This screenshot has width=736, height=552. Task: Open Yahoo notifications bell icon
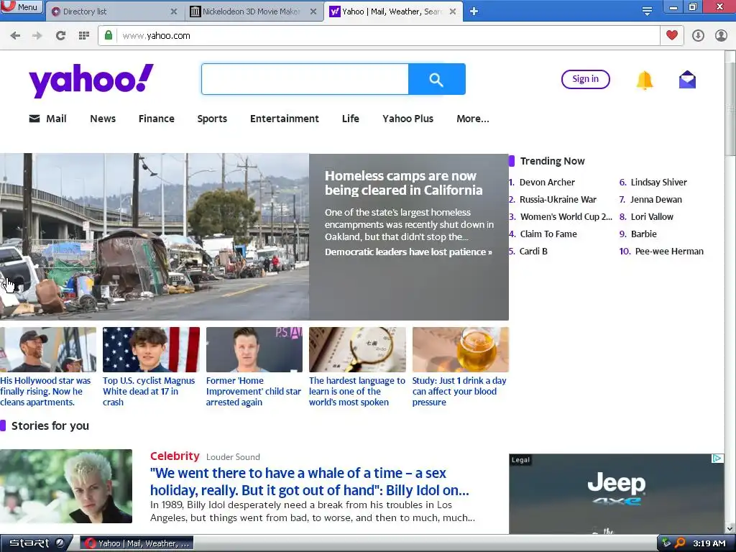click(645, 80)
